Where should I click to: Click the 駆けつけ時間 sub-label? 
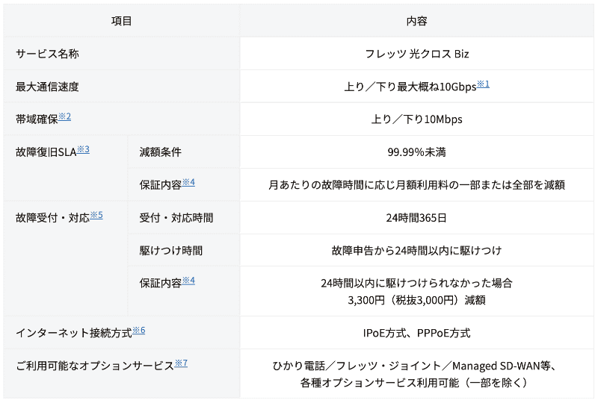coord(170,251)
